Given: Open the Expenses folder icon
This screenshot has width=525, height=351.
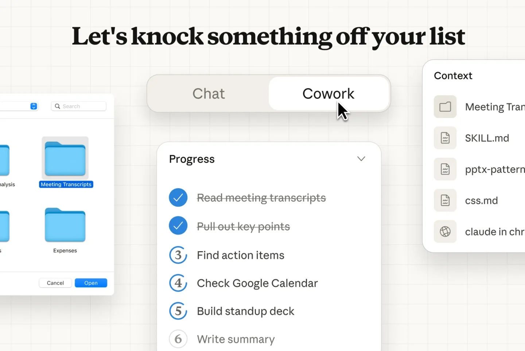Looking at the screenshot, I should point(65,225).
